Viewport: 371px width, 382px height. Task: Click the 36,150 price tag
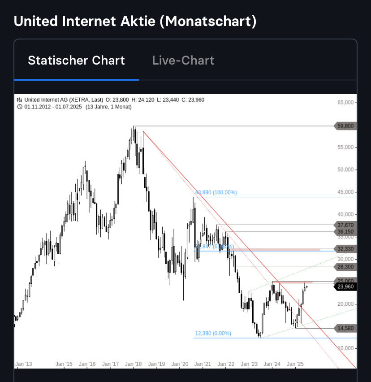(345, 231)
